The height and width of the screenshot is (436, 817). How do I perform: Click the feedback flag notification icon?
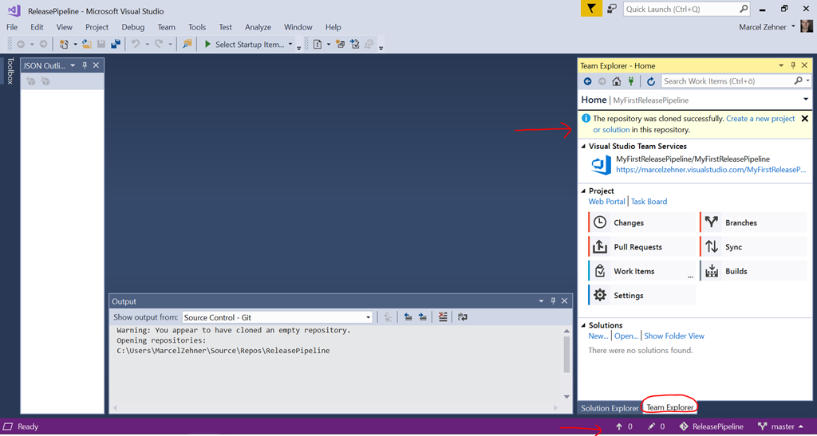(x=590, y=9)
